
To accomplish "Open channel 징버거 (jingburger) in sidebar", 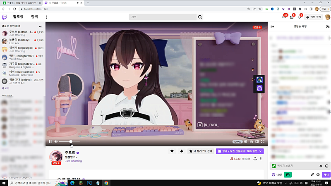I will (x=23, y=49).
